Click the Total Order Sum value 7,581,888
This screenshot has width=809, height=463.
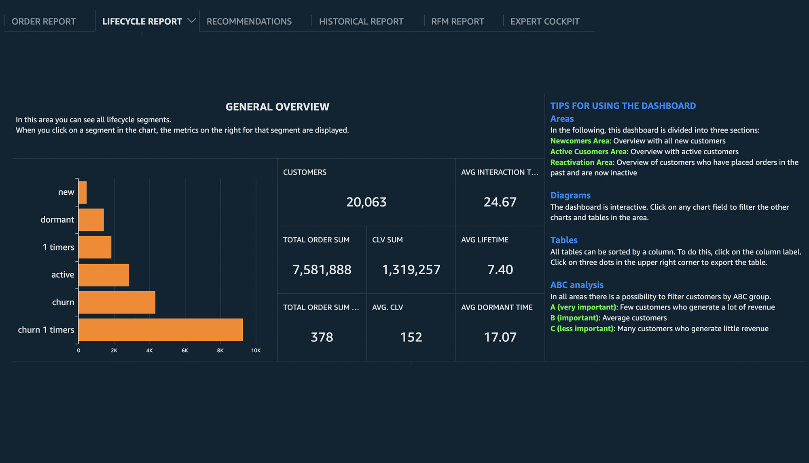pos(322,269)
